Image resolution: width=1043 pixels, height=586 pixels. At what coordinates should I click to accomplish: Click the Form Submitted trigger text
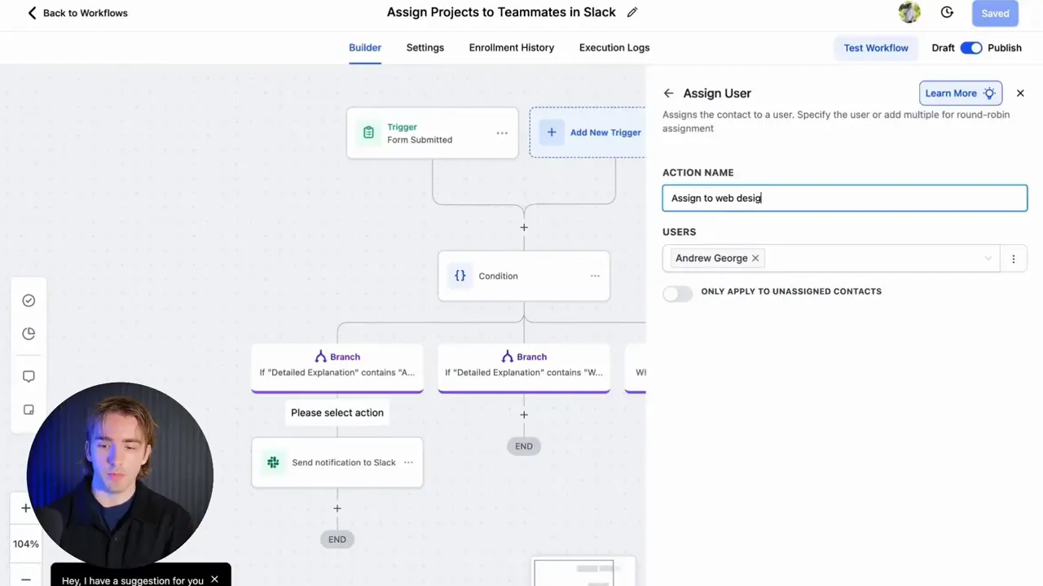[420, 140]
